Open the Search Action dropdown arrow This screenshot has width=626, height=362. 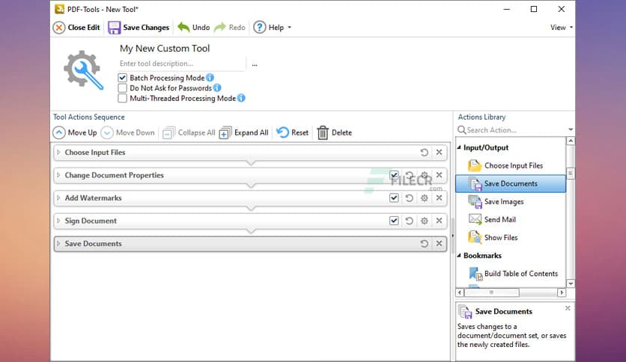coord(571,129)
